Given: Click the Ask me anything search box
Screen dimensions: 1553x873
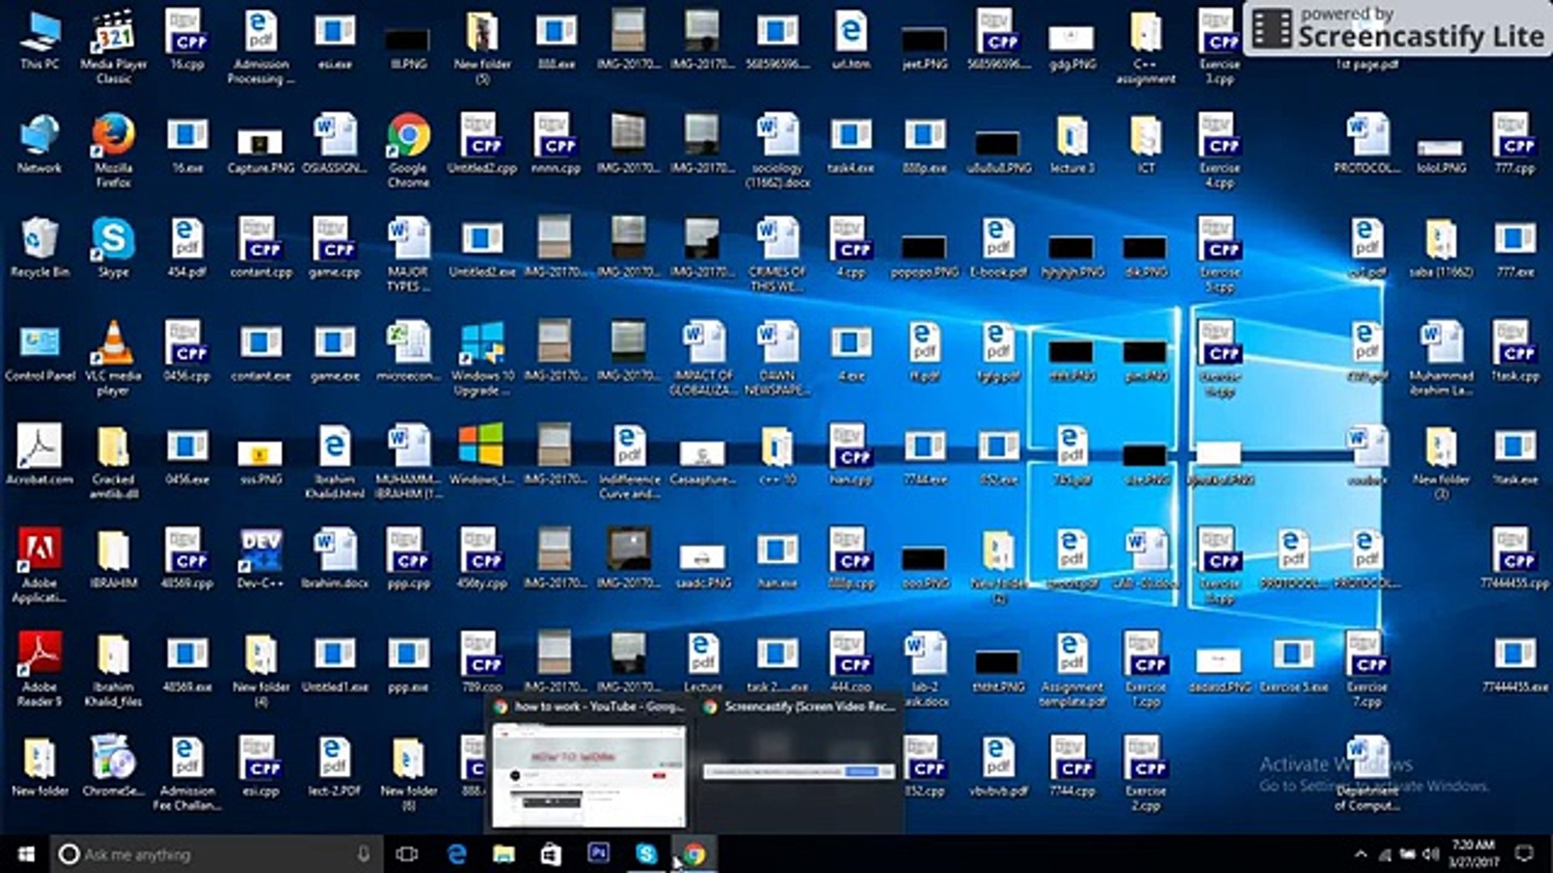Looking at the screenshot, I should tap(210, 854).
